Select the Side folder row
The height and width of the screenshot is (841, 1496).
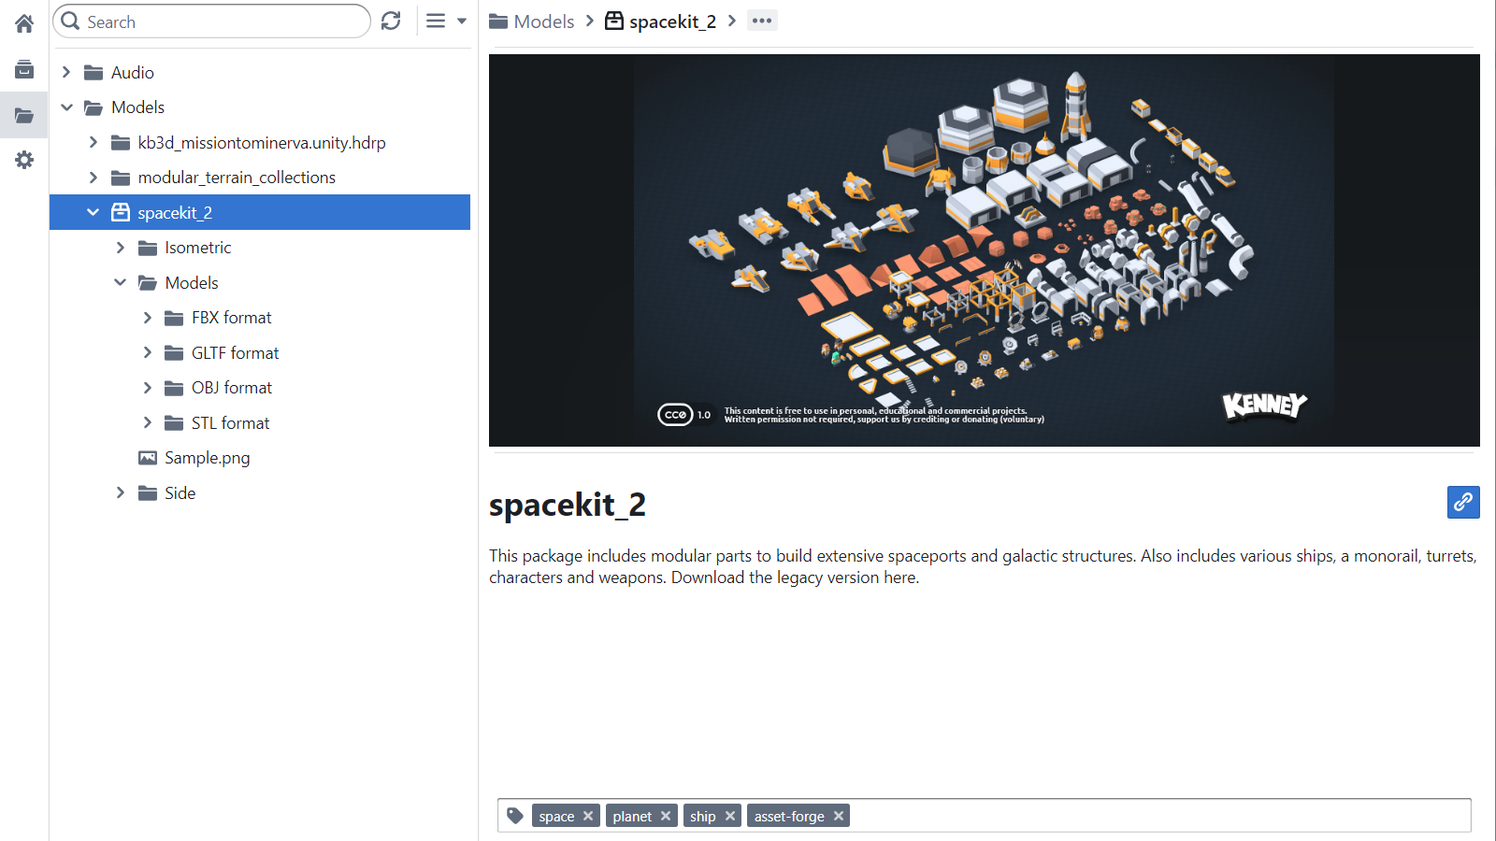[x=260, y=492]
